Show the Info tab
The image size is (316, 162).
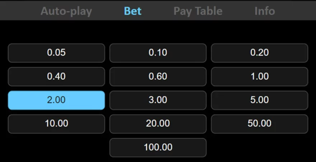[x=265, y=11]
